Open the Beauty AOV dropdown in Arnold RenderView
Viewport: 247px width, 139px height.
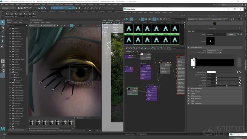[x=35, y=25]
